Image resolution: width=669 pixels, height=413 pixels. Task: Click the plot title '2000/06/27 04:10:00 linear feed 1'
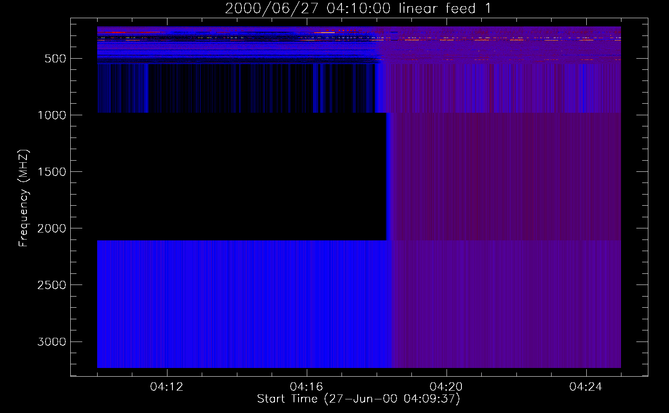[x=358, y=9]
